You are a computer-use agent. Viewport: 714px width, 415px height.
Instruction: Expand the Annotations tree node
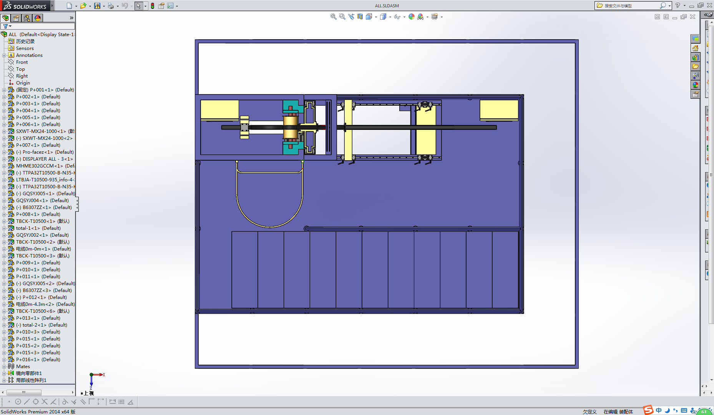4,55
